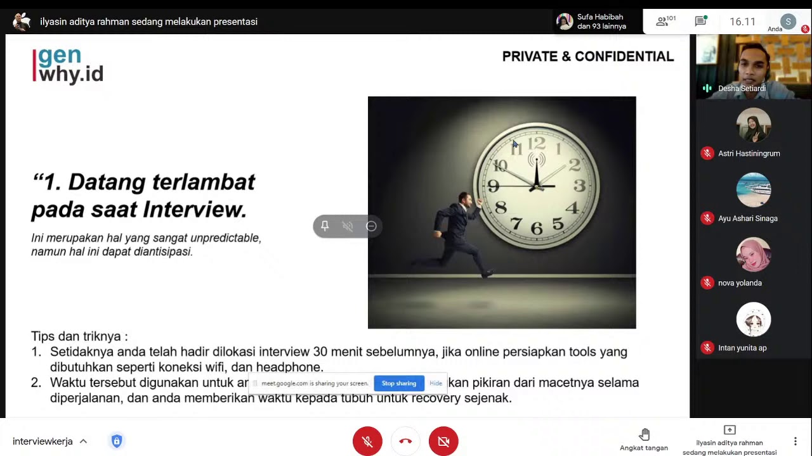Select Desha Setiardi's video tile

pos(754,66)
